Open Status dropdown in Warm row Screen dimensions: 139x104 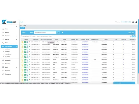[x=54, y=60]
